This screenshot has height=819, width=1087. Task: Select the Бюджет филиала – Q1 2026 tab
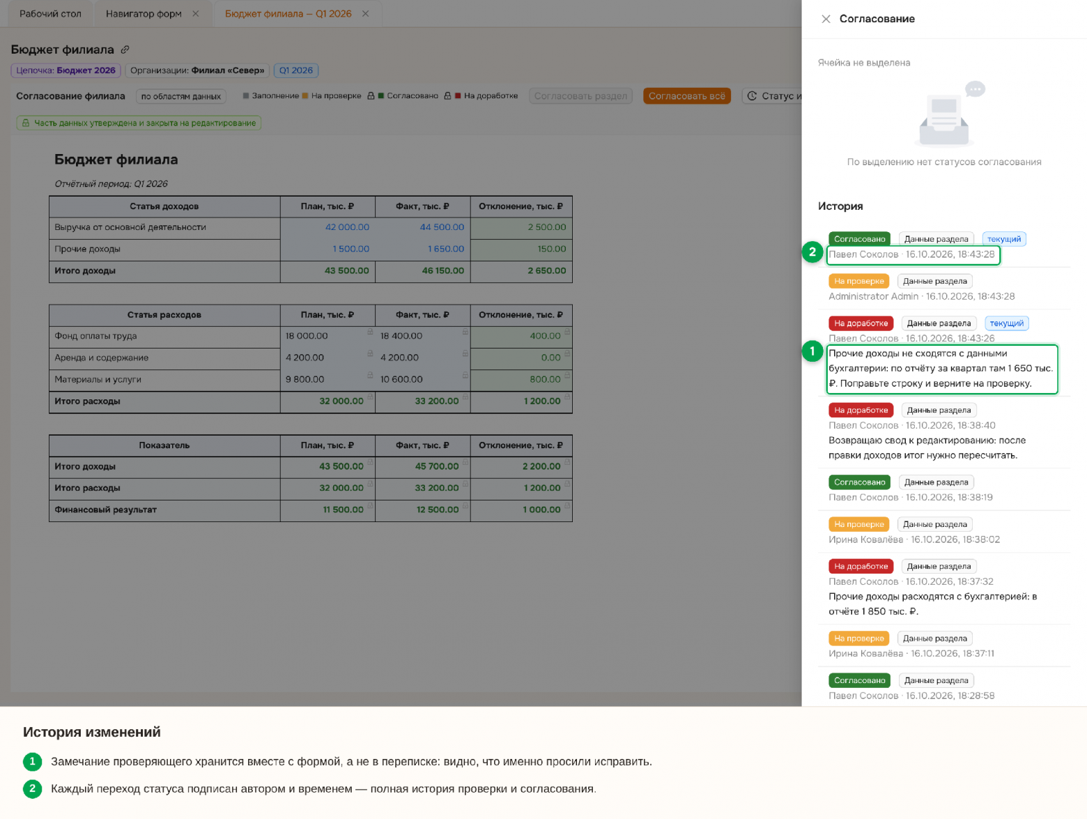pyautogui.click(x=288, y=14)
